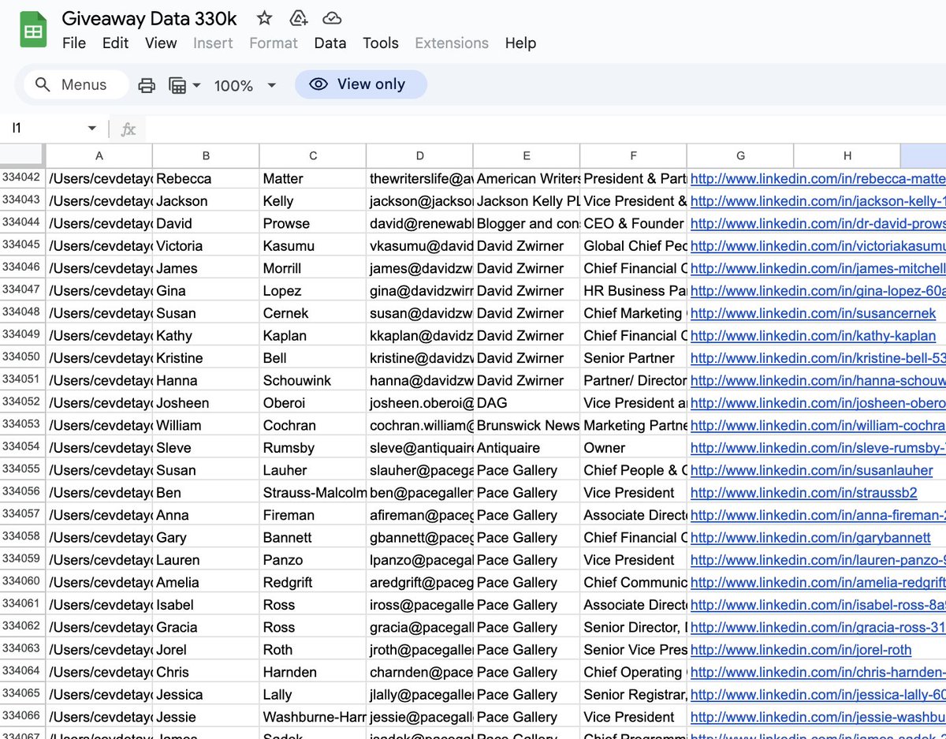Select the cell containing Harnden
This screenshot has height=739, width=946.
pyautogui.click(x=313, y=672)
